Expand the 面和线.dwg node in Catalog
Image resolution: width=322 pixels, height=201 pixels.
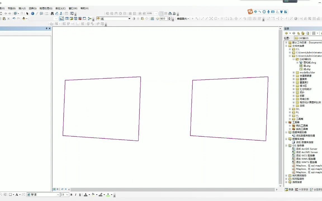point(297,63)
